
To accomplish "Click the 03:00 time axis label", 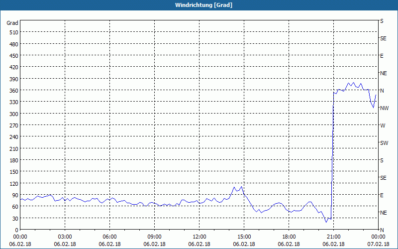I will [x=65, y=237].
